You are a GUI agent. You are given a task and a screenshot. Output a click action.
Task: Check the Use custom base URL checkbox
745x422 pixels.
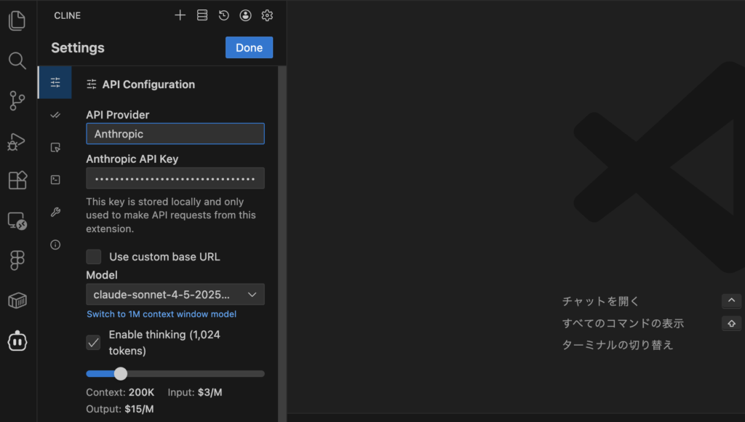[x=94, y=257]
